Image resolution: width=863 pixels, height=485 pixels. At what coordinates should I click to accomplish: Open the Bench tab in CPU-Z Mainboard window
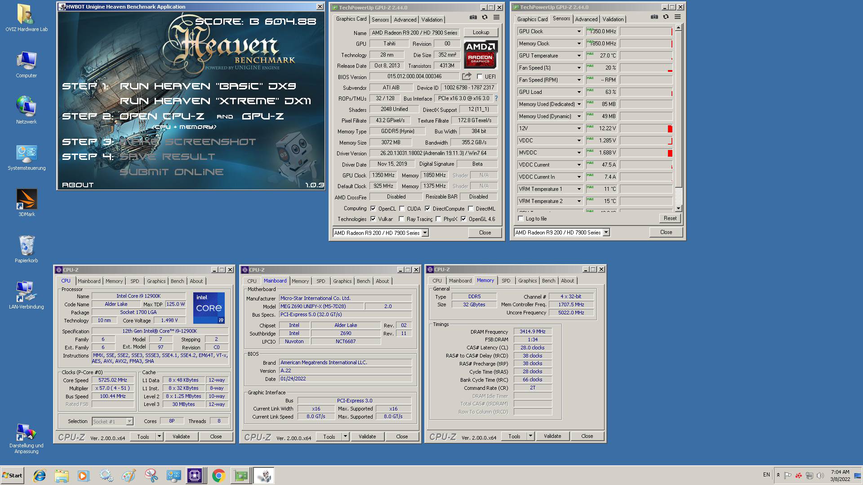[363, 281]
